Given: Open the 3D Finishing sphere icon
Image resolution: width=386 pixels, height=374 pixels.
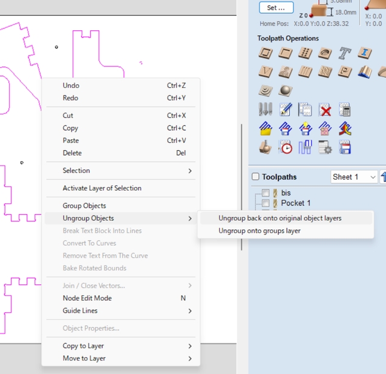Looking at the screenshot, I should (x=286, y=90).
